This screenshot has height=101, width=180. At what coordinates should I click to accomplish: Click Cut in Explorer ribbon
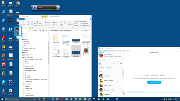[x=36, y=22]
